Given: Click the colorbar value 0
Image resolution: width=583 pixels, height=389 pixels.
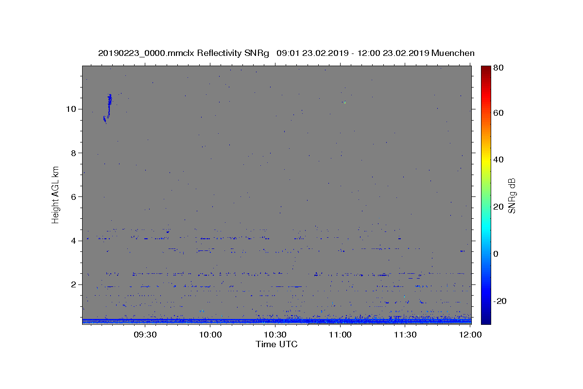Looking at the screenshot, I should pyautogui.click(x=496, y=254).
